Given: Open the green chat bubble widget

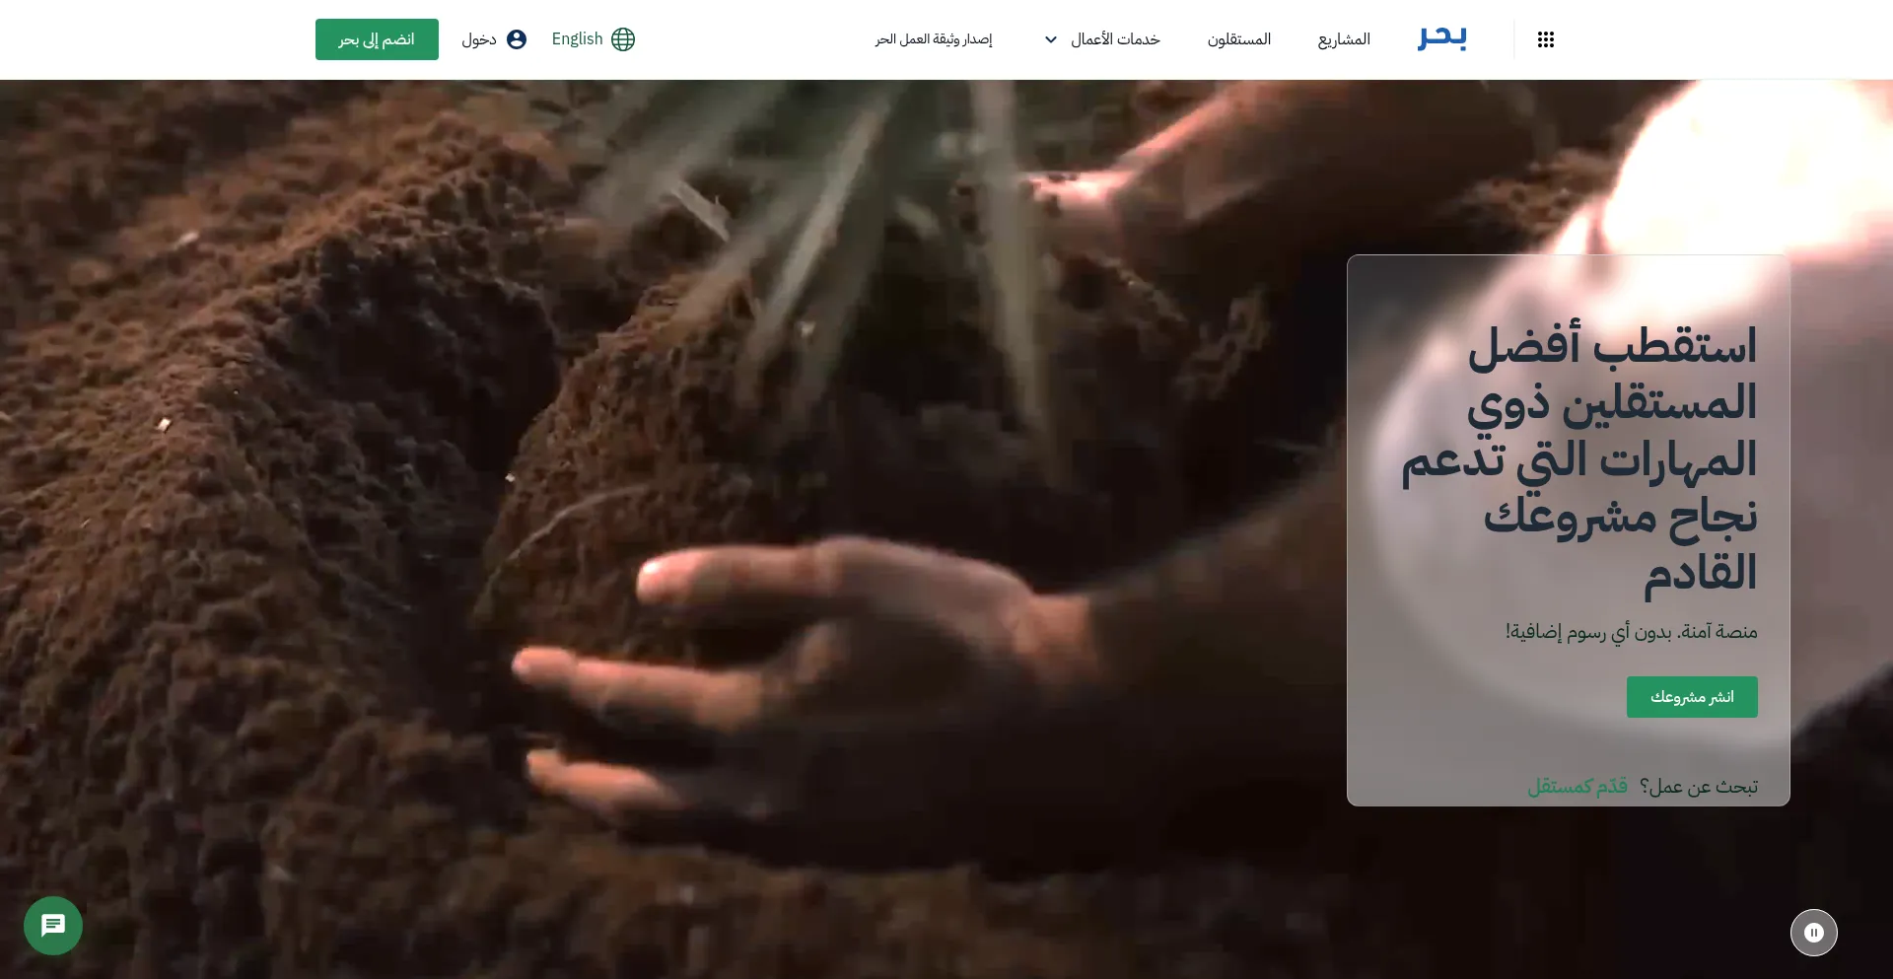Looking at the screenshot, I should tap(53, 925).
